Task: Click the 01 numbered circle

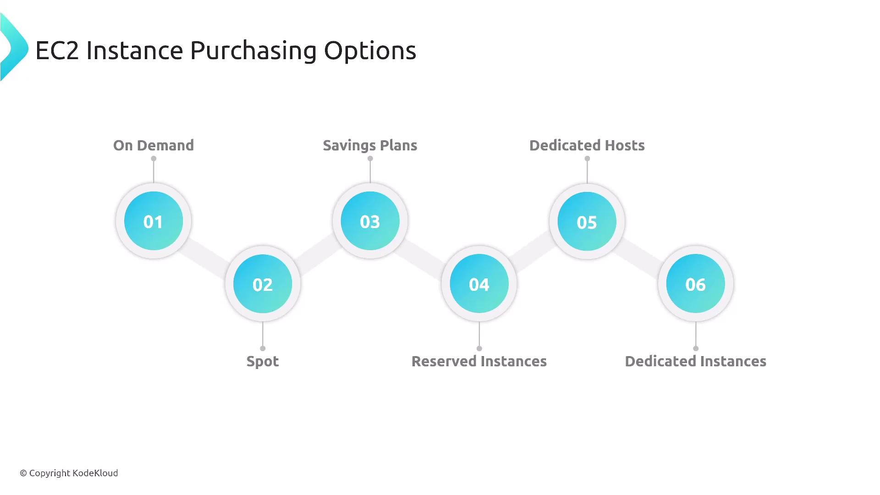Action: coord(154,221)
